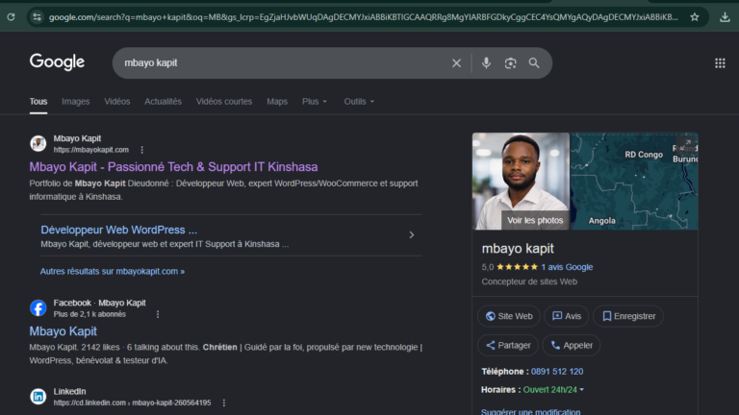Click Facebook result favicon
Viewport: 739px width, 415px height.
(38, 308)
